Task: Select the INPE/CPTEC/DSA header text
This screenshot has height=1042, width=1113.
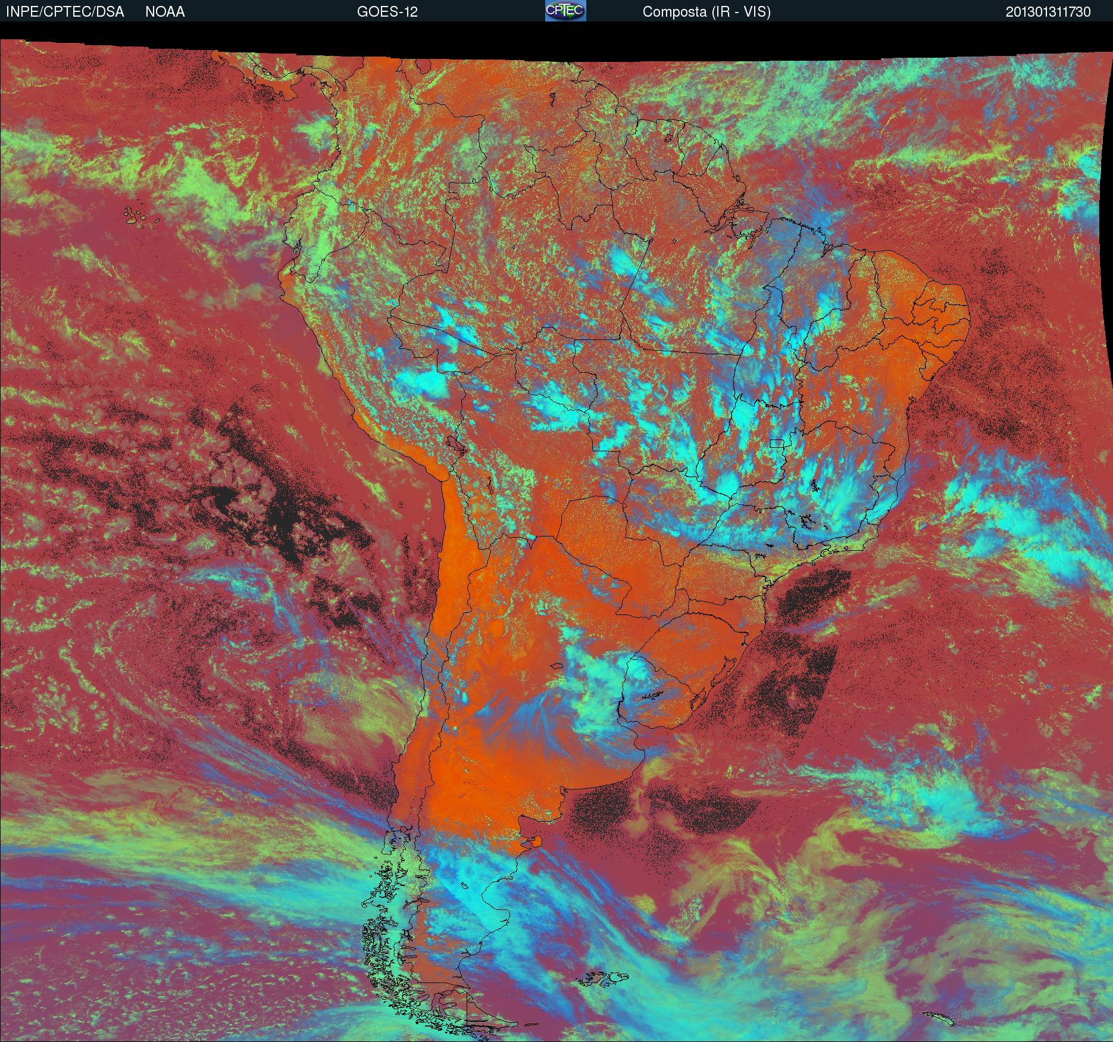Action: pyautogui.click(x=65, y=12)
